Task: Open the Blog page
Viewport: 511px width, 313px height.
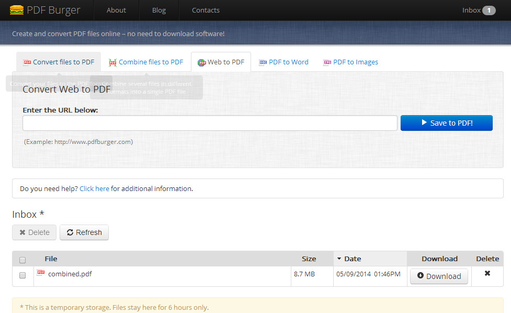Action: point(159,10)
